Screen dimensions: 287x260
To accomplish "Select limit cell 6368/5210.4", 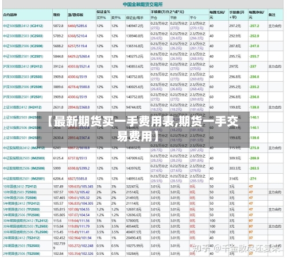I will coord(77,36).
